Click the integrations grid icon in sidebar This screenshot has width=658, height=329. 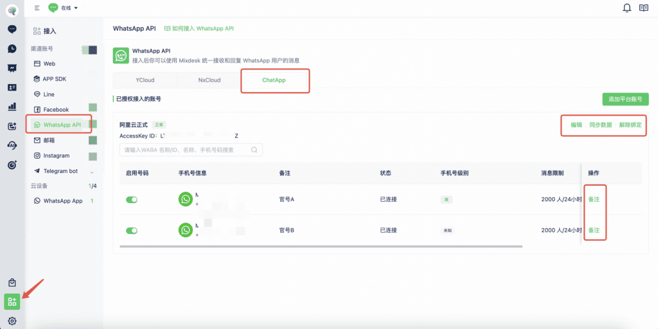pyautogui.click(x=12, y=301)
